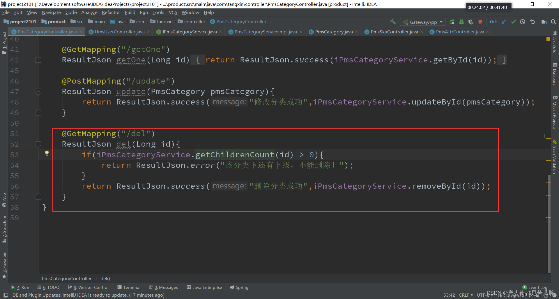Click PmsCategoryController in bottom breadcrumb

(67, 279)
